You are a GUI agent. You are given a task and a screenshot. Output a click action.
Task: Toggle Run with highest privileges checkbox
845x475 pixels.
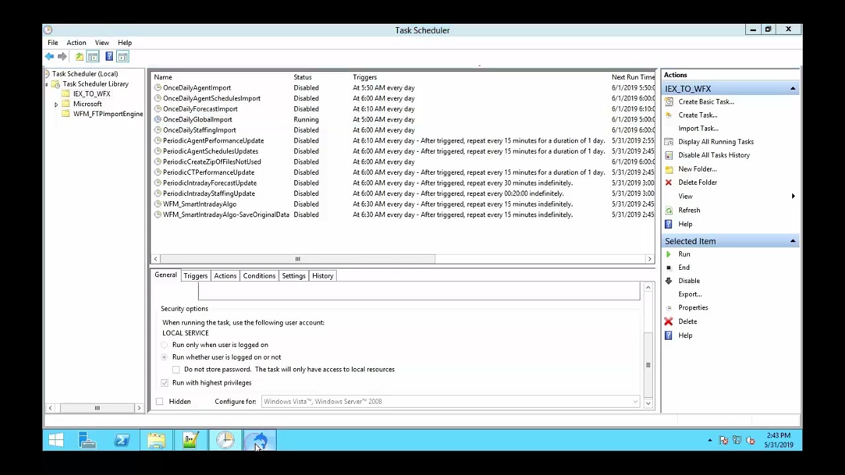(164, 383)
